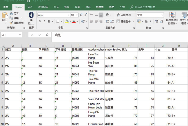Open the font color dropdown arrow
This screenshot has height=126, width=188.
pos(77,22)
